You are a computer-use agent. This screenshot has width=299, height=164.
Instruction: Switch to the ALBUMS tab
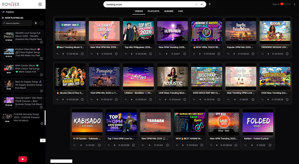[x=169, y=11]
